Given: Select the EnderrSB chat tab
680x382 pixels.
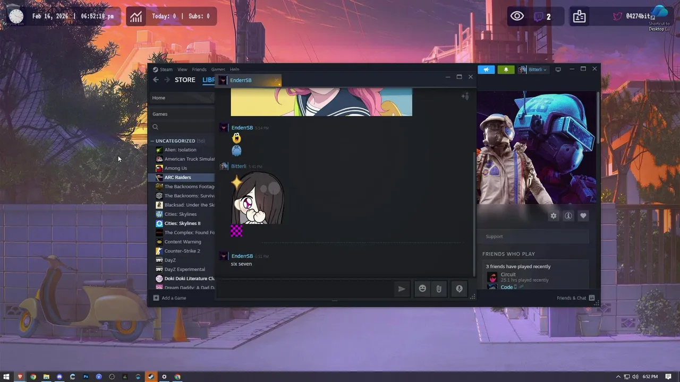Looking at the screenshot, I should click(x=249, y=80).
